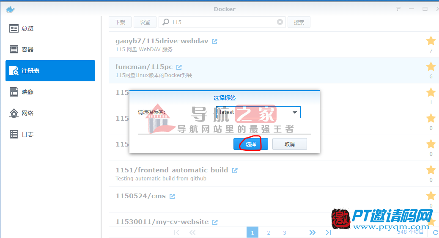The width and height of the screenshot is (439, 238).
Task: Click 115网盘Linux版本的Docker封装 description
Action: coord(154,75)
